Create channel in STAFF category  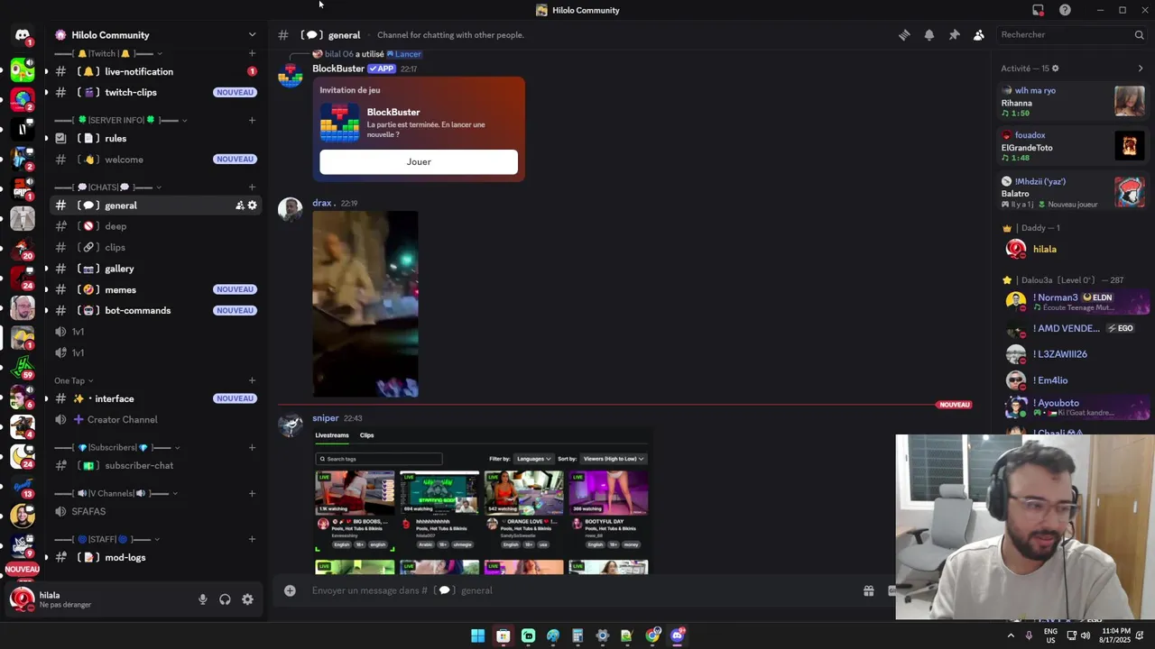252,540
